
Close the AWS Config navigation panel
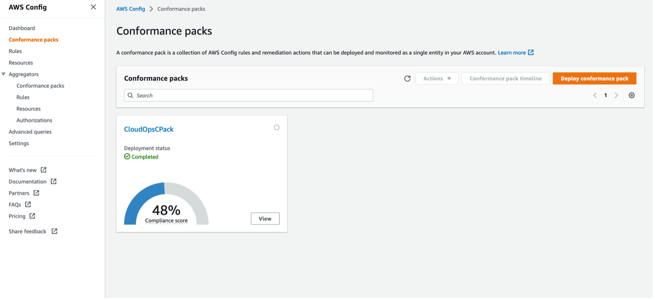(93, 7)
